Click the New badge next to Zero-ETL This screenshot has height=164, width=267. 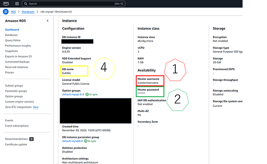coord(36,107)
